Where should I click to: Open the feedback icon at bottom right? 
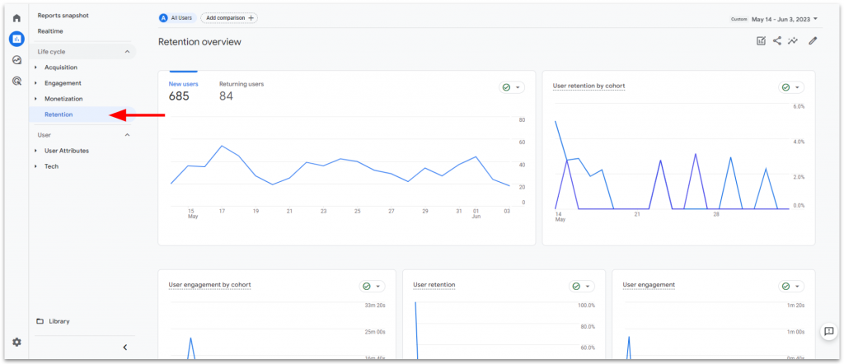(x=829, y=331)
